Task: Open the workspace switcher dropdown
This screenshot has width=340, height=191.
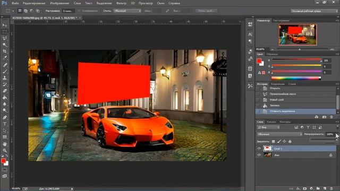Action: (x=314, y=11)
